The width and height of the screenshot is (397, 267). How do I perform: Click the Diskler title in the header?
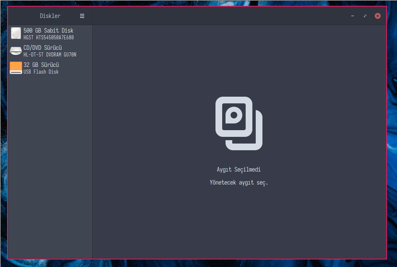[x=50, y=16]
